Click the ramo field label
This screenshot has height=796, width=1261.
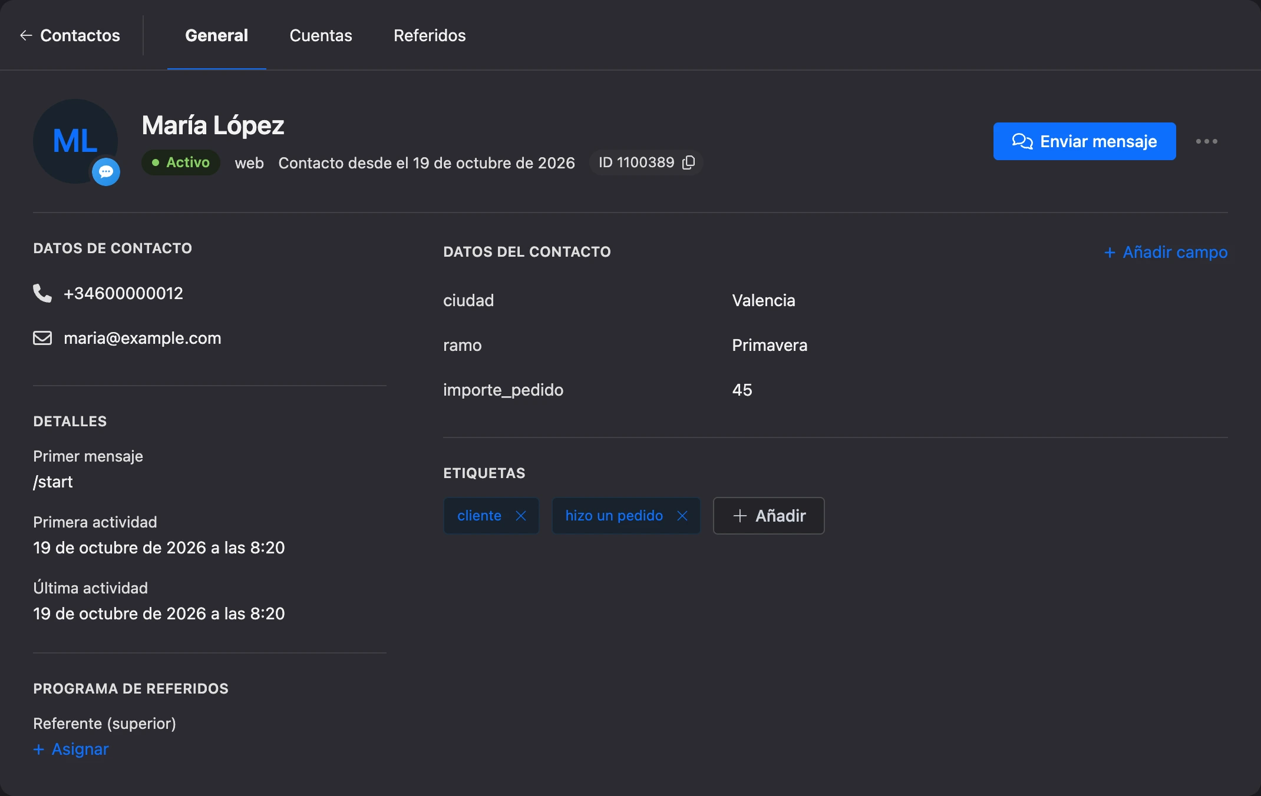point(462,345)
